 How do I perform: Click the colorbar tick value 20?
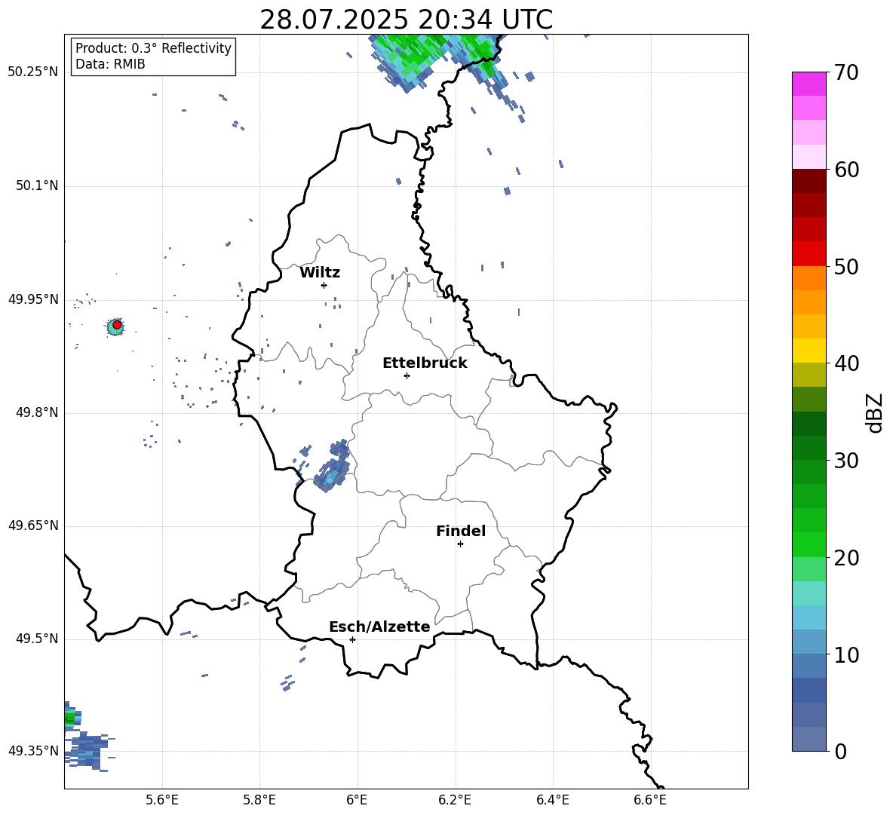pyautogui.click(x=845, y=558)
